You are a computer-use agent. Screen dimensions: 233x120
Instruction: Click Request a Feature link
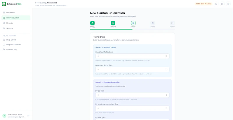[16, 45]
